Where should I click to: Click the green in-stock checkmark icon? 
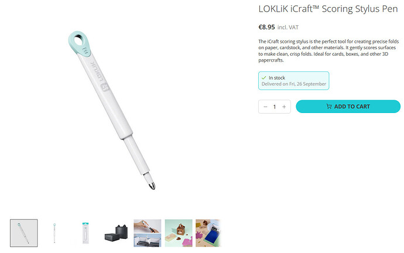pyautogui.click(x=264, y=77)
